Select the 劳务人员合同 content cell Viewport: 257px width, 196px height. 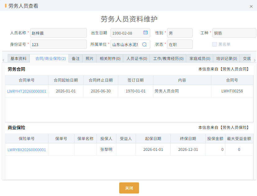(182, 91)
